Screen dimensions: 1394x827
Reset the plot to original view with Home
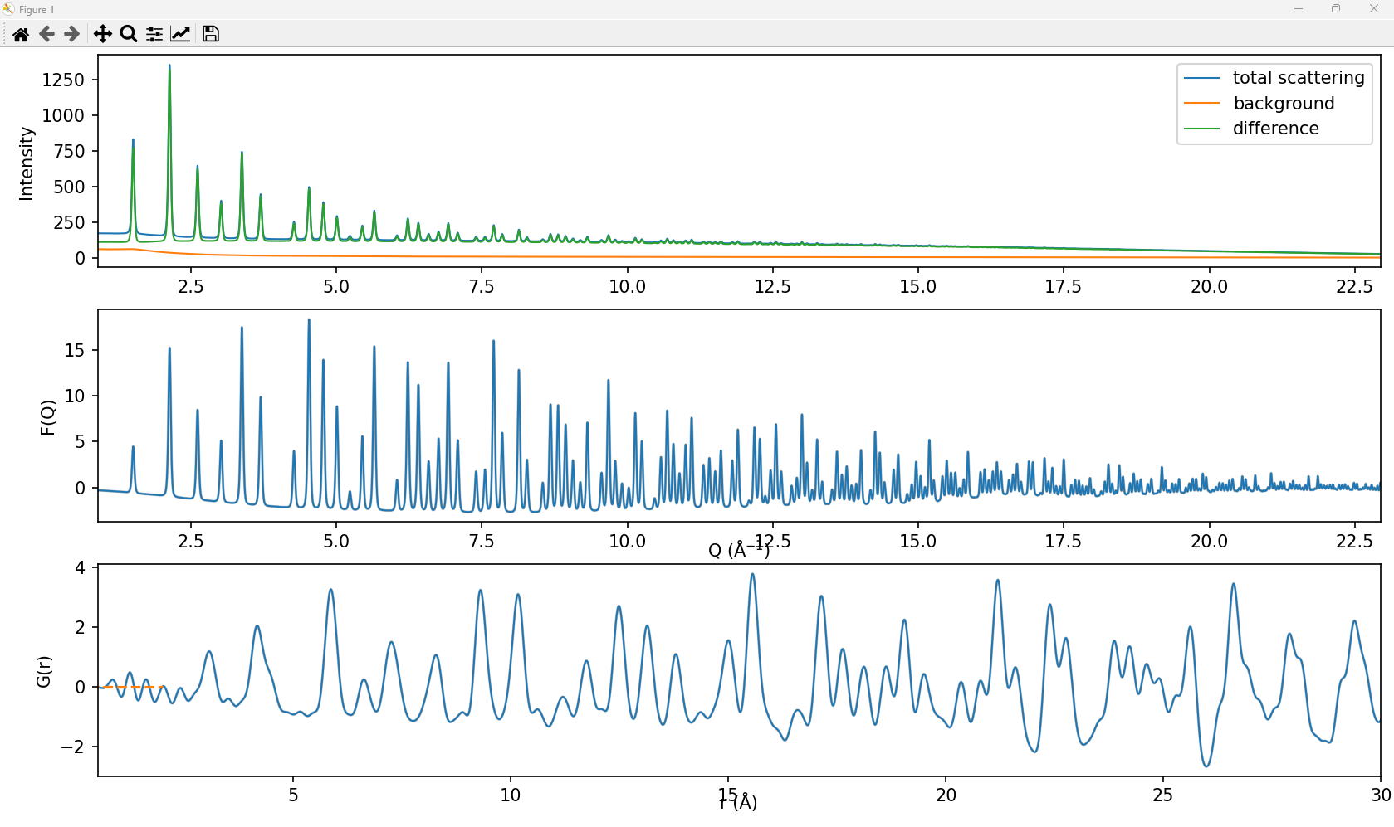coord(21,34)
